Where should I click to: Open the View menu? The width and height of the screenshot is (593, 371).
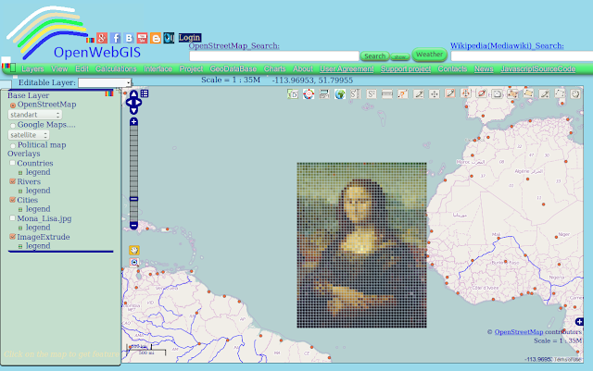[59, 68]
